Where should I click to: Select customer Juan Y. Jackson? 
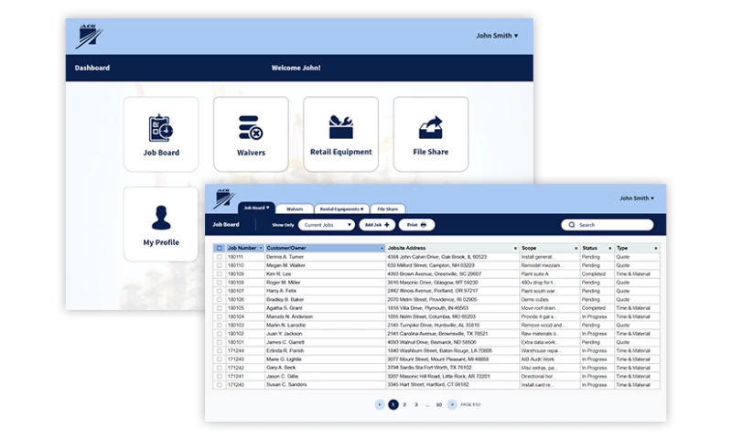click(285, 334)
